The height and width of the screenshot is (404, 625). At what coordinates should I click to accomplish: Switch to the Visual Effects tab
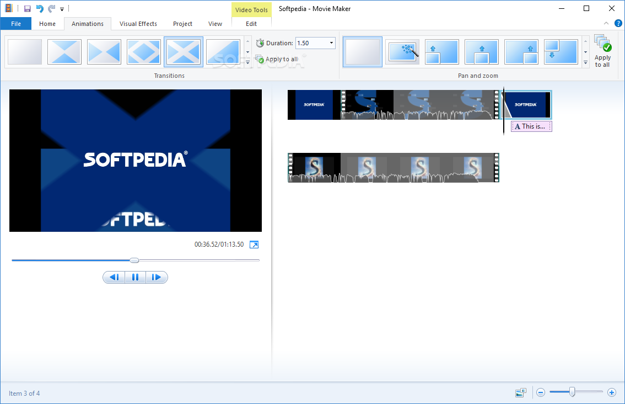138,24
